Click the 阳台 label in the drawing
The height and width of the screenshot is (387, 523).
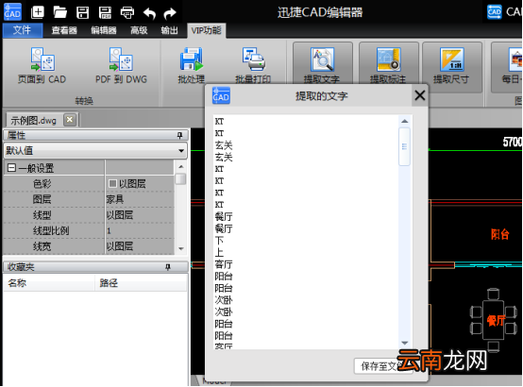[500, 234]
